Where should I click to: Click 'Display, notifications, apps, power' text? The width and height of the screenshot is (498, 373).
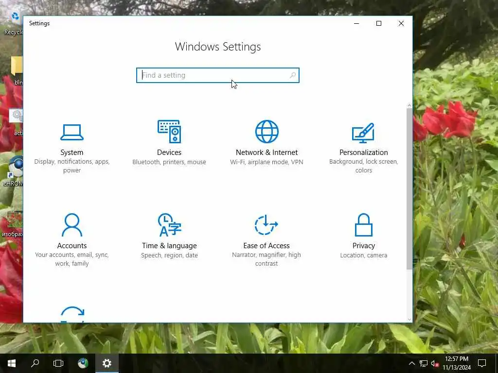point(72,166)
